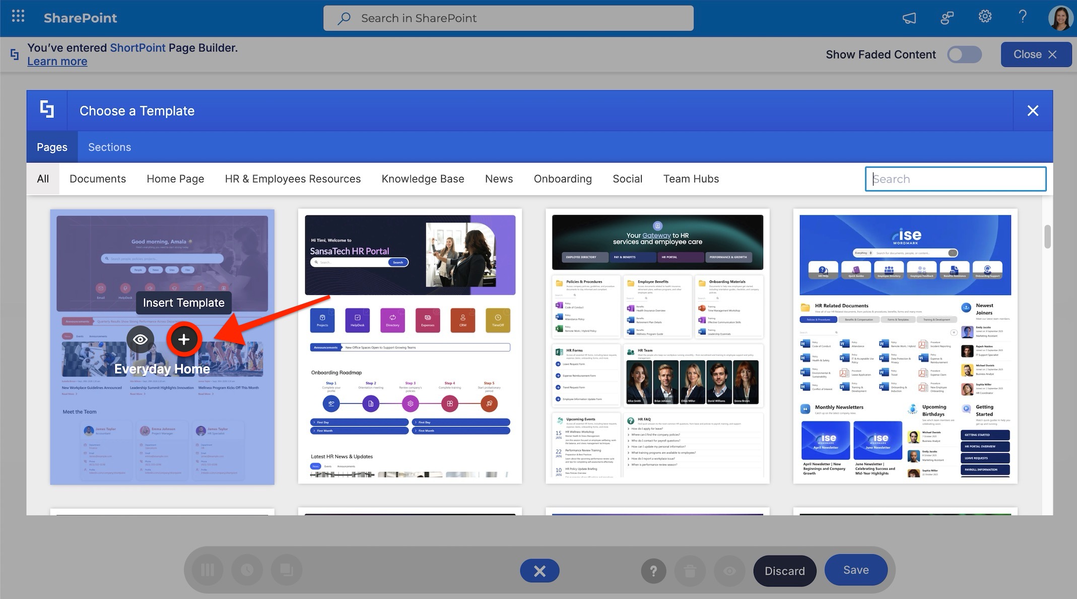The image size is (1077, 599).
Task: Click the bottom toolbar help icon
Action: (x=653, y=571)
